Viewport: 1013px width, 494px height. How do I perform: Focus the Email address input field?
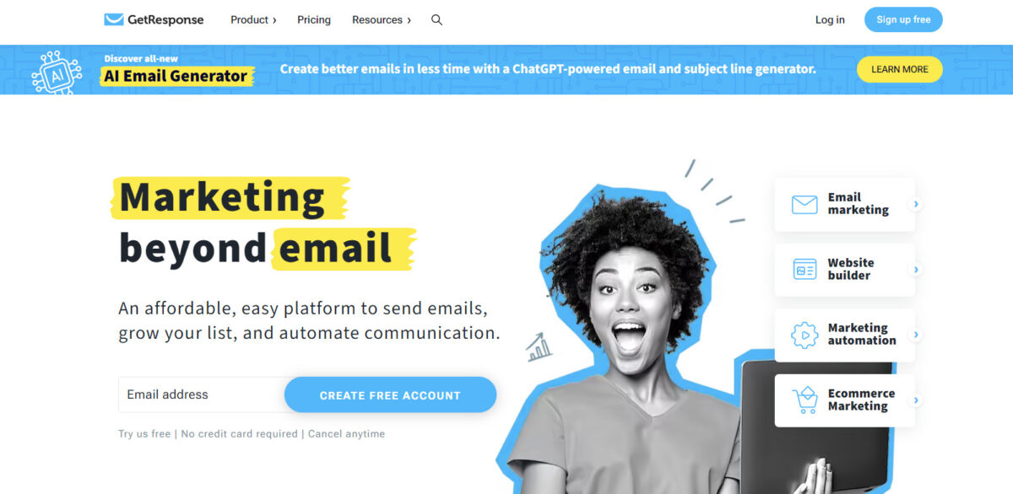point(203,395)
